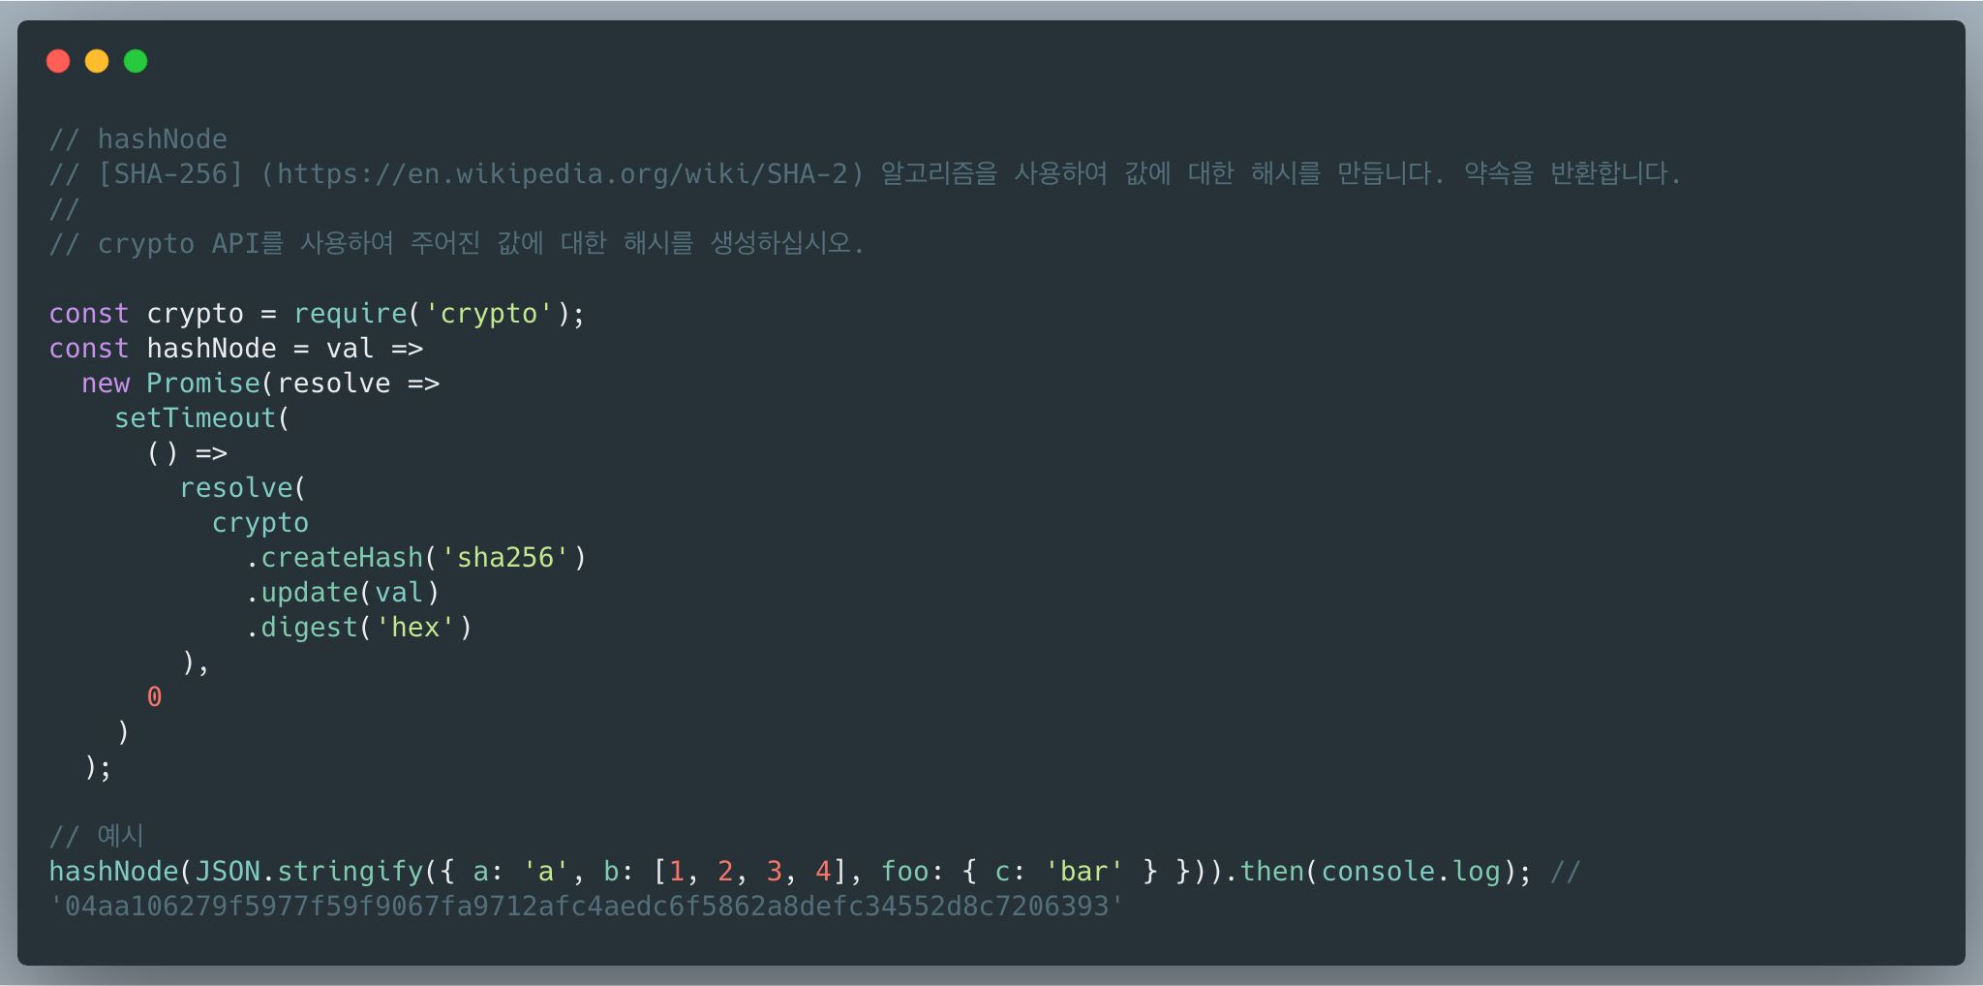Click the Wikipedia SHA-2 URL in the comment
The width and height of the screenshot is (1983, 986).
pyautogui.click(x=563, y=174)
